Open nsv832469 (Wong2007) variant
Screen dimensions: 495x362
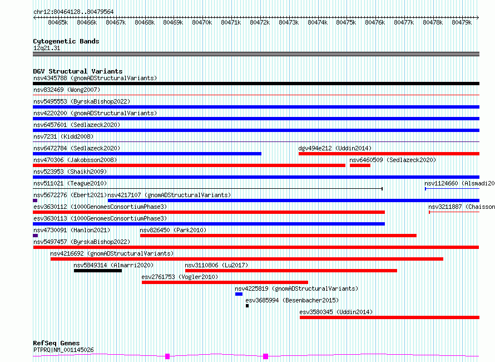(67, 90)
